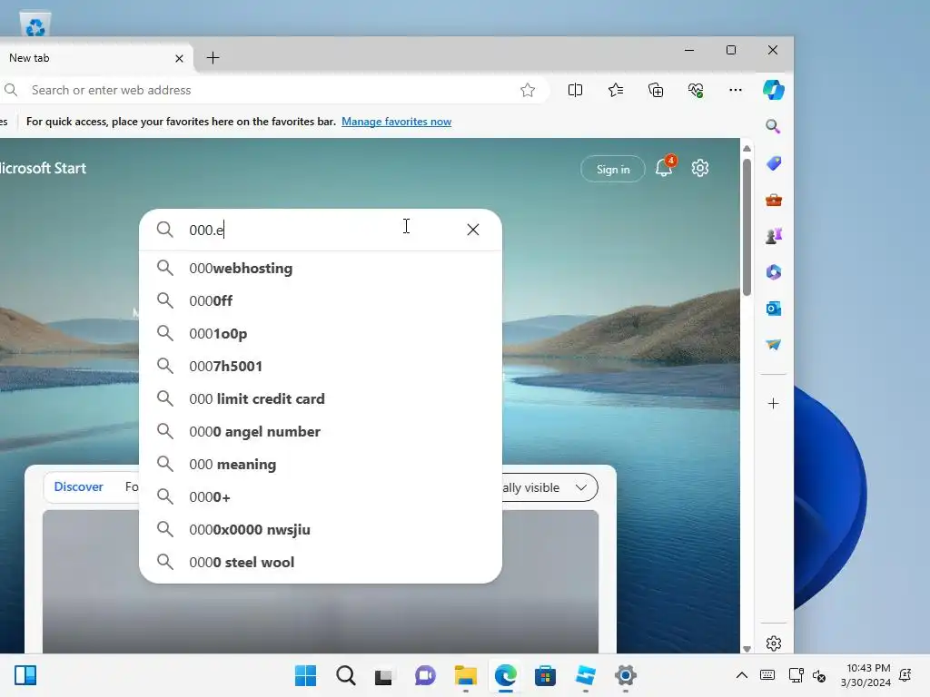Open Microsoft Start page settings gear
The image size is (930, 697).
point(700,168)
